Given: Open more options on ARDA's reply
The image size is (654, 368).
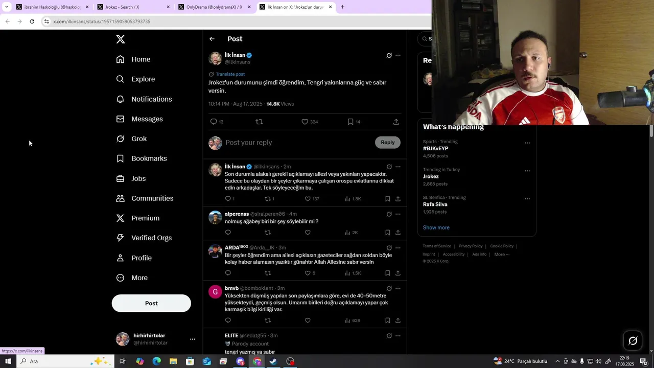Looking at the screenshot, I should coord(398,248).
